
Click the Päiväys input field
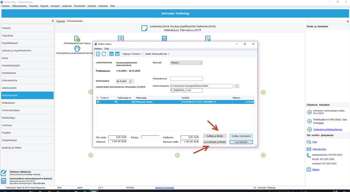(x=150, y=137)
